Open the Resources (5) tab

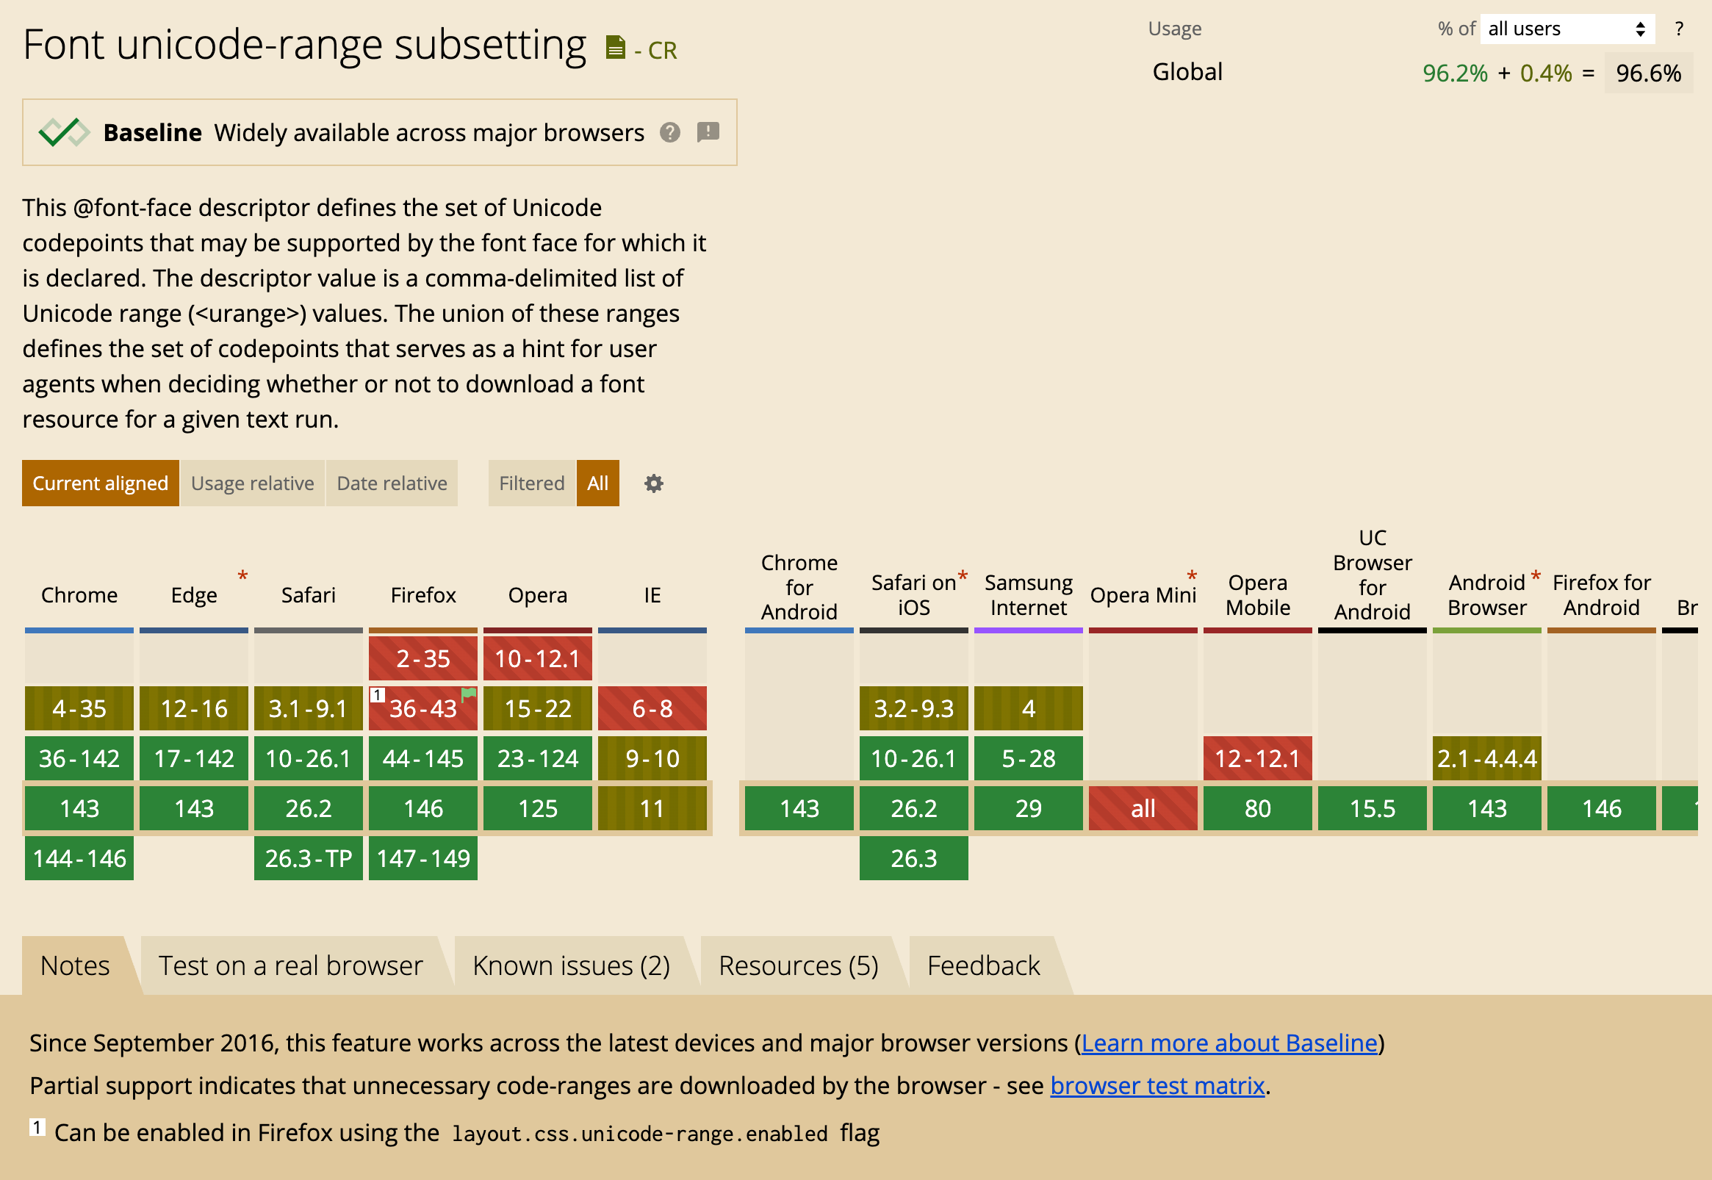(799, 965)
